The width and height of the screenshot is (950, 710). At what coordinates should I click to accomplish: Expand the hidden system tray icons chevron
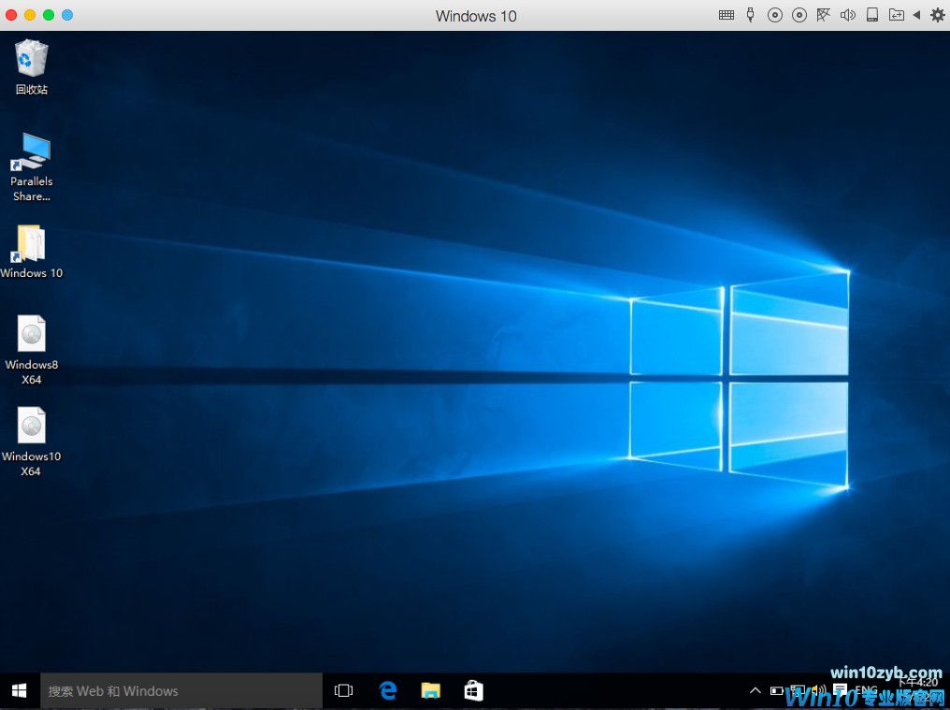(x=756, y=691)
